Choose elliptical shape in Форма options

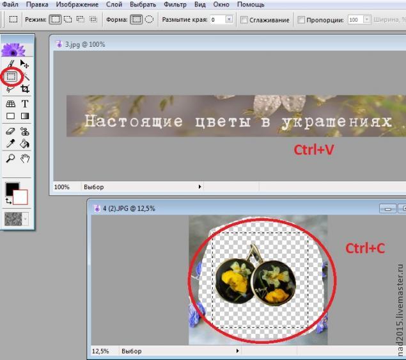(149, 19)
